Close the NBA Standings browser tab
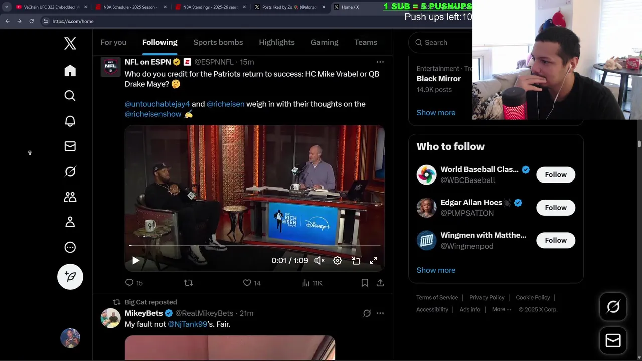This screenshot has height=361, width=642. (244, 7)
